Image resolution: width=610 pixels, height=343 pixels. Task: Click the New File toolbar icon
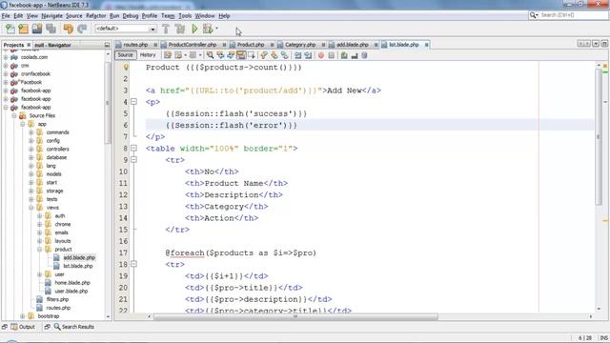tap(10, 29)
